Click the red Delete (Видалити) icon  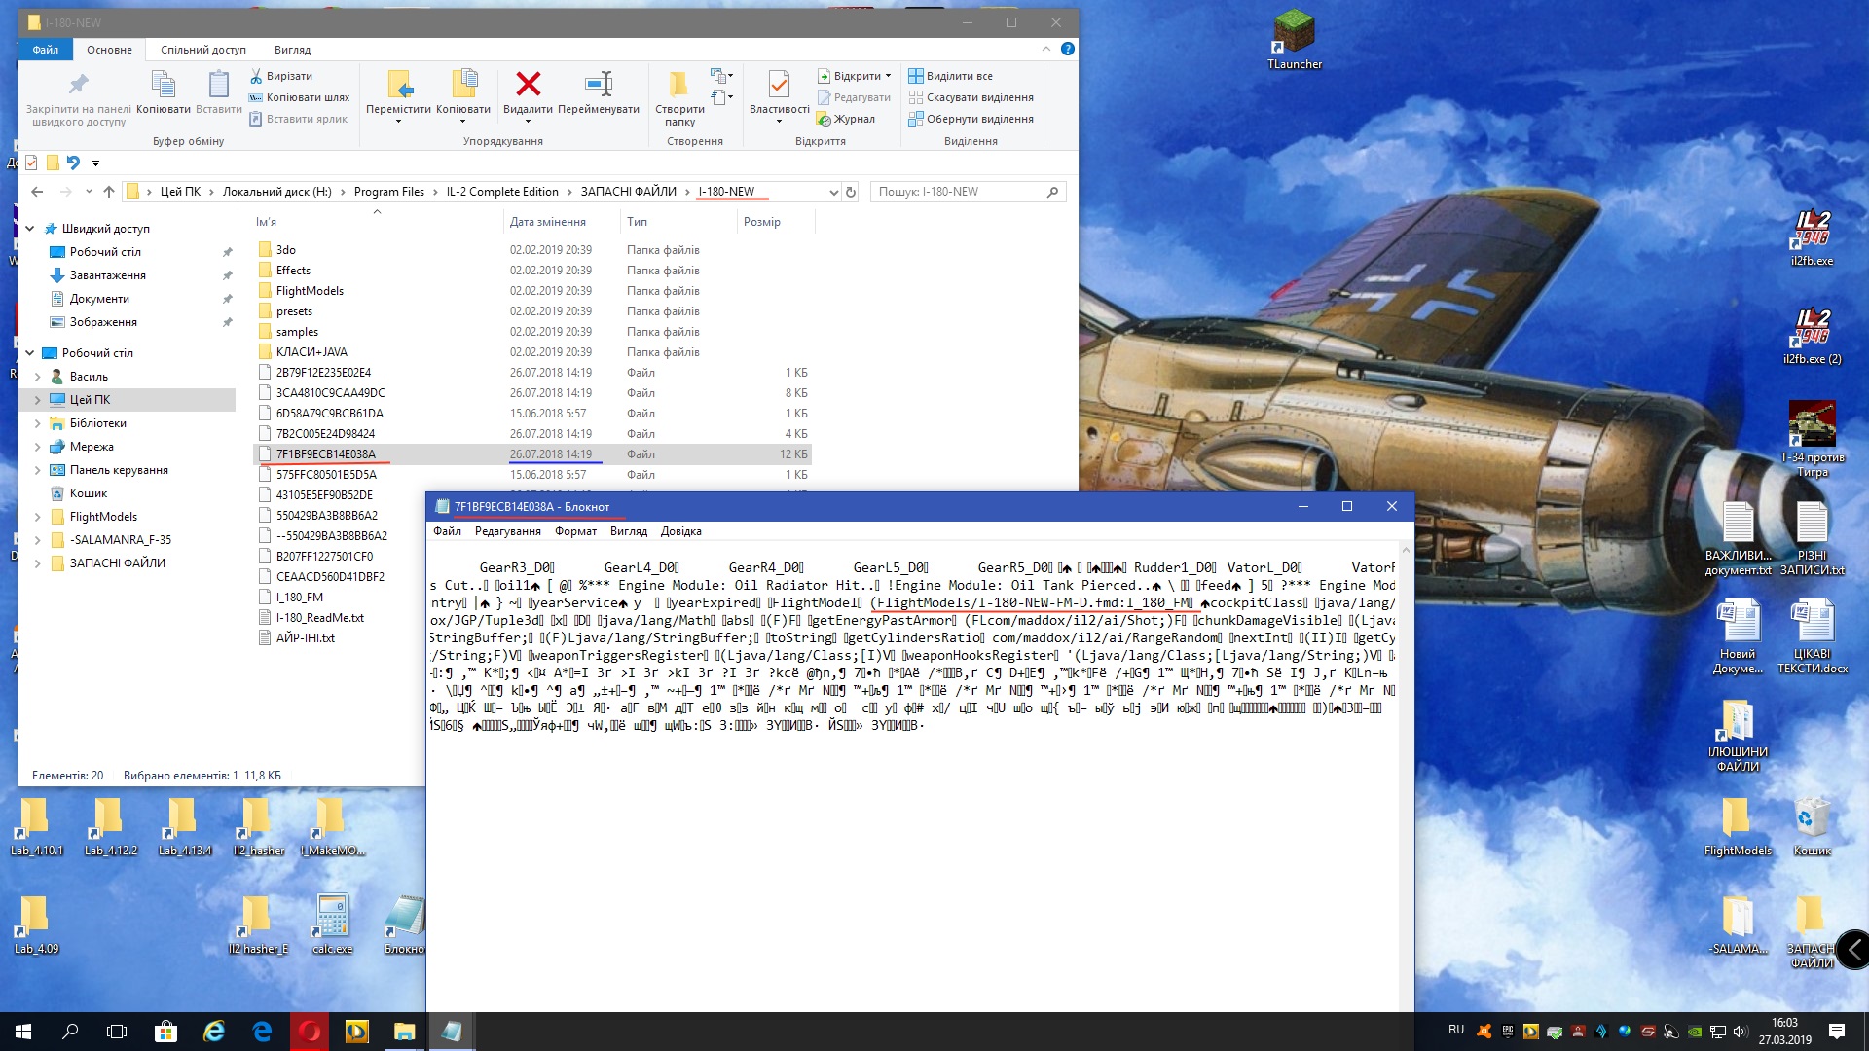point(528,85)
